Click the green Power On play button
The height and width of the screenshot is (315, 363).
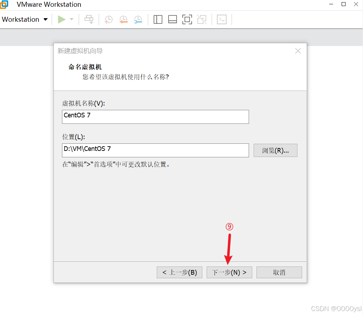[x=62, y=20]
